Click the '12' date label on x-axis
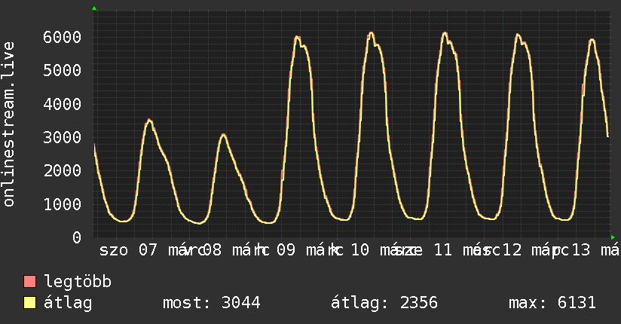 512,250
